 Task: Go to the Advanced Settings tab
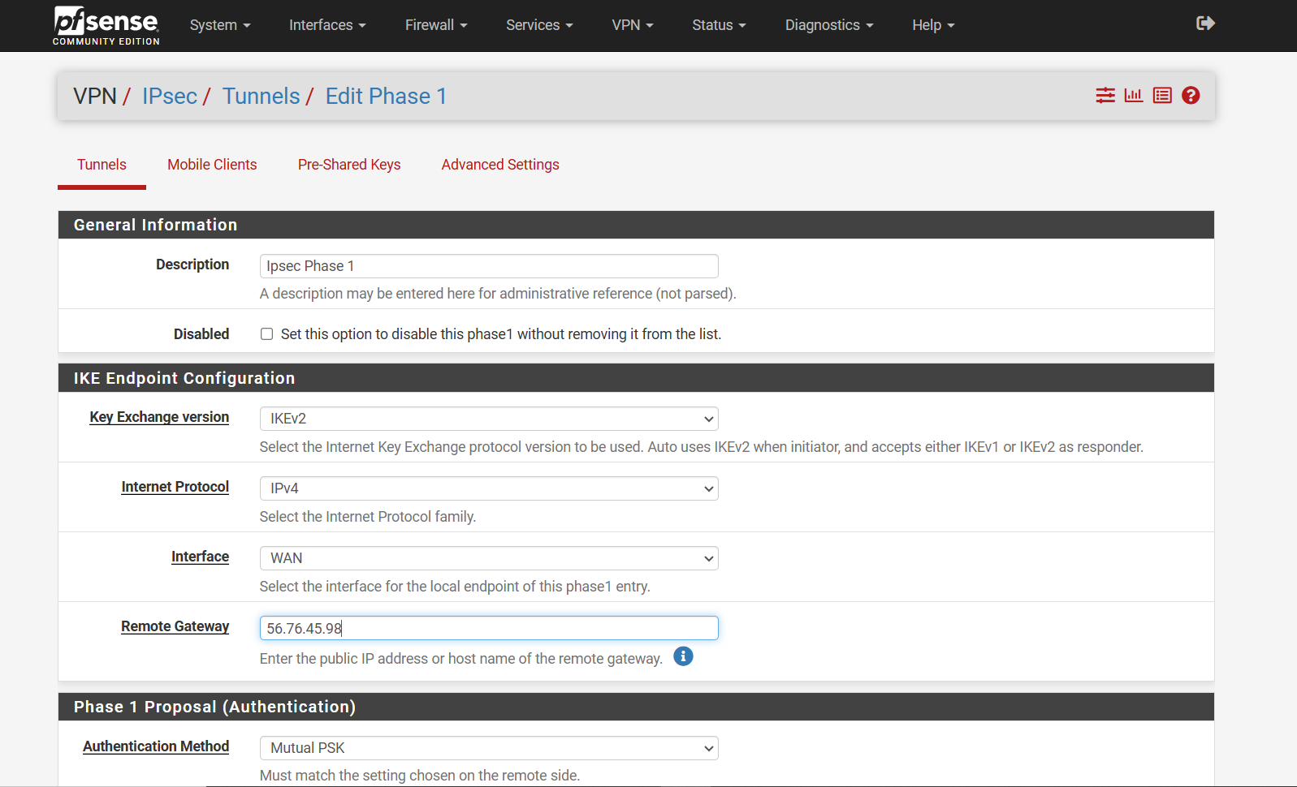(x=500, y=165)
